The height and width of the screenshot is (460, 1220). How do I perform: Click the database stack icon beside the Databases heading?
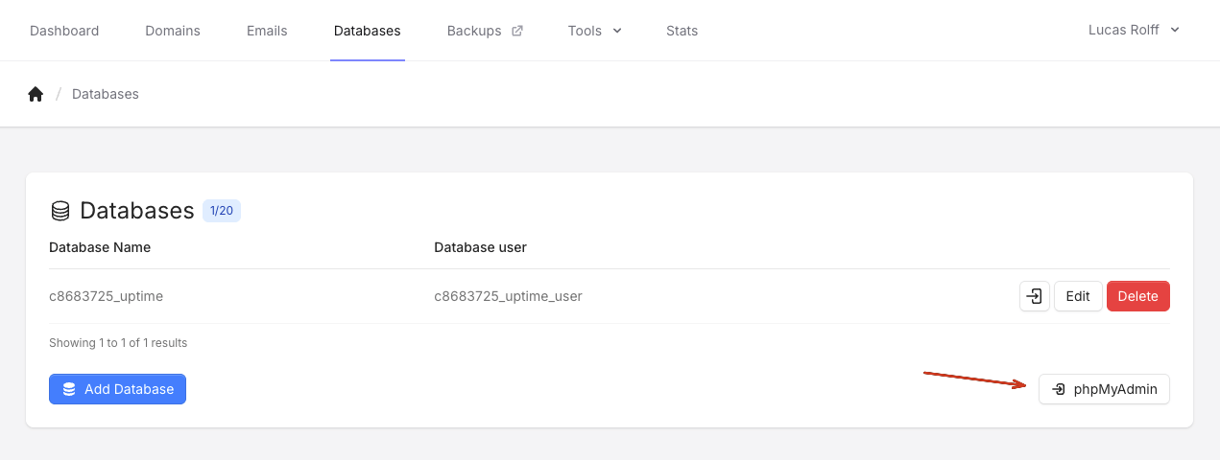coord(60,211)
